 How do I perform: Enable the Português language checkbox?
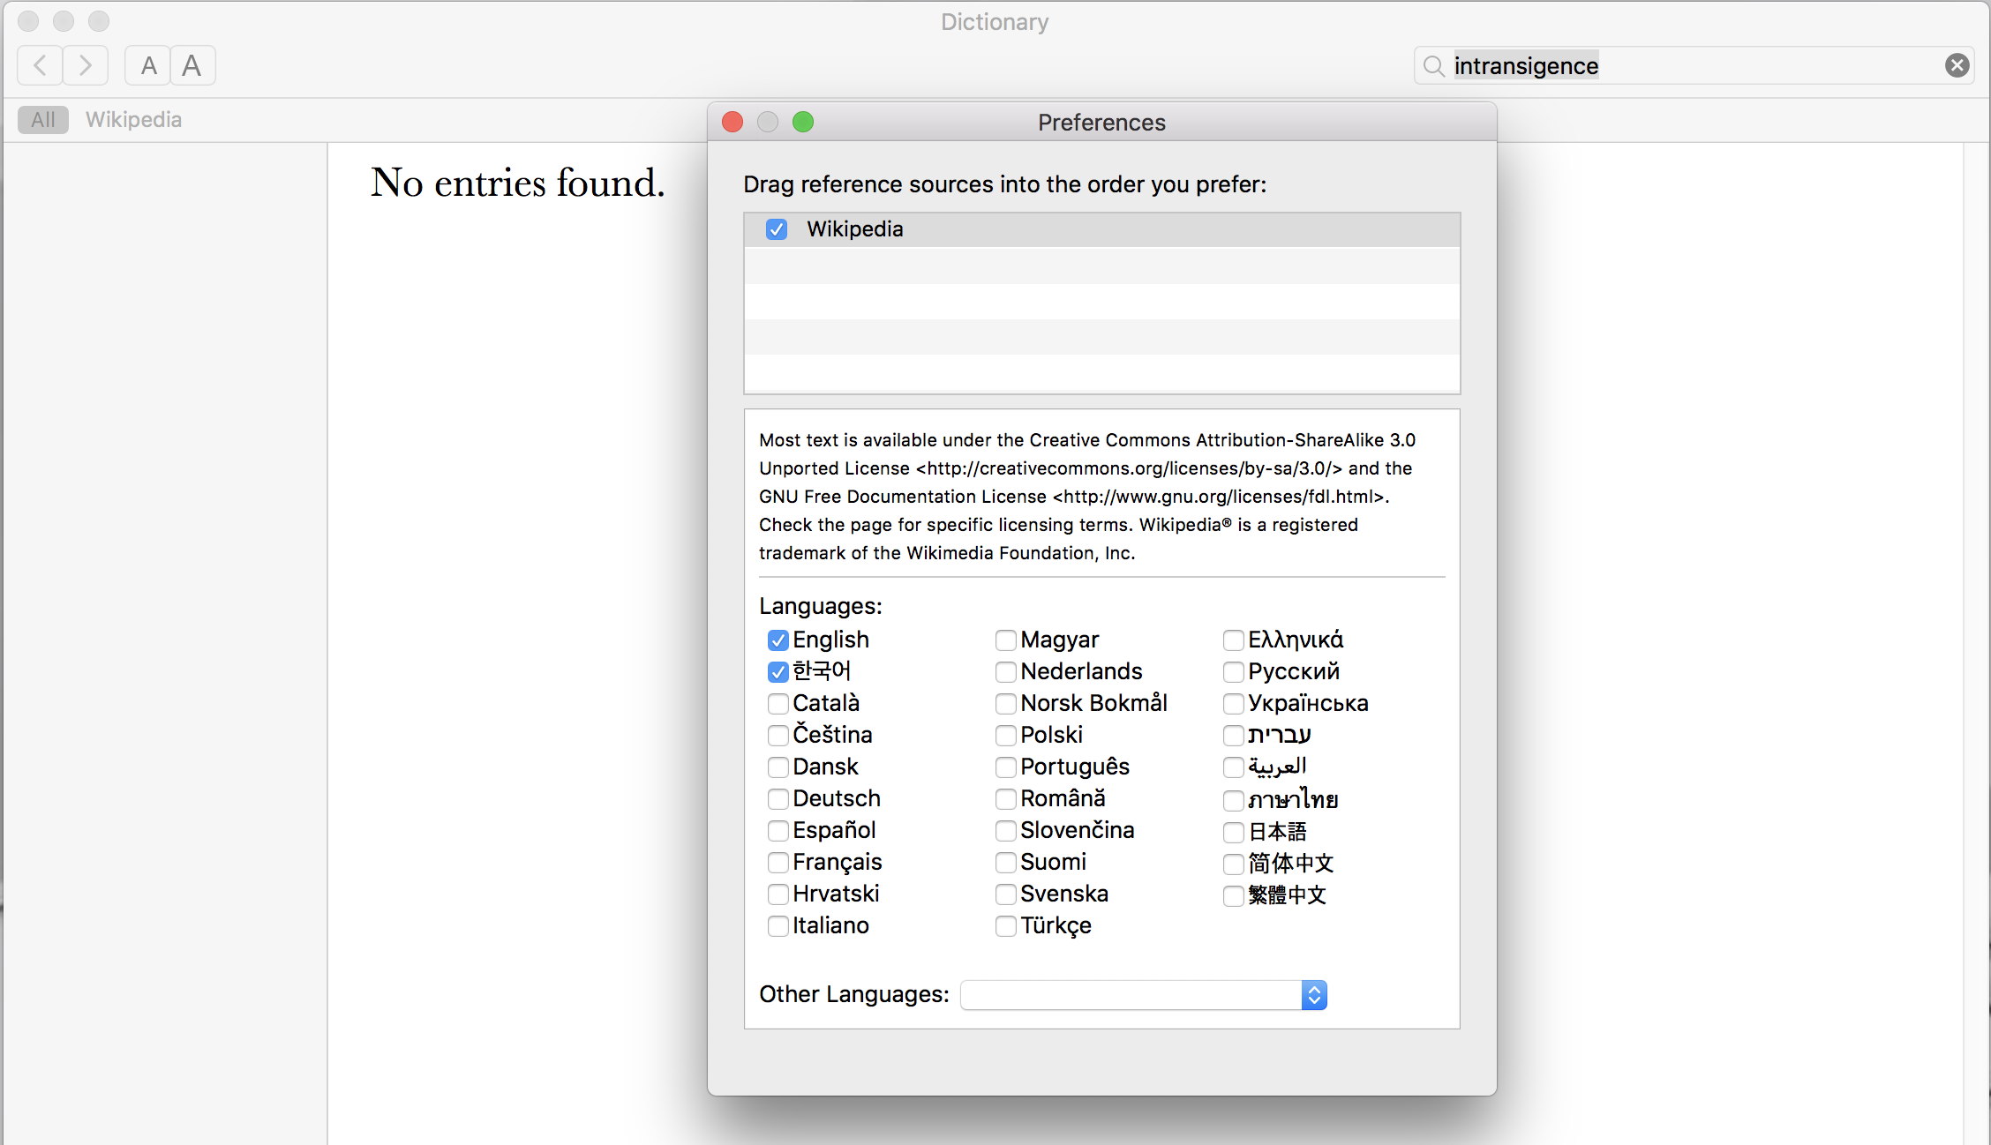tap(1005, 767)
